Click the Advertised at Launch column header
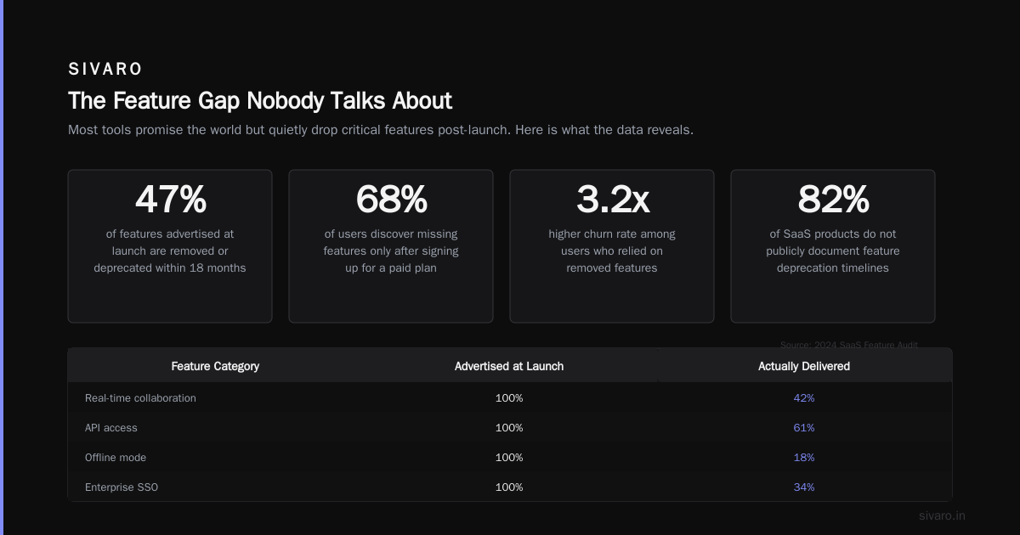Screen dimensions: 1020x535 click(509, 366)
